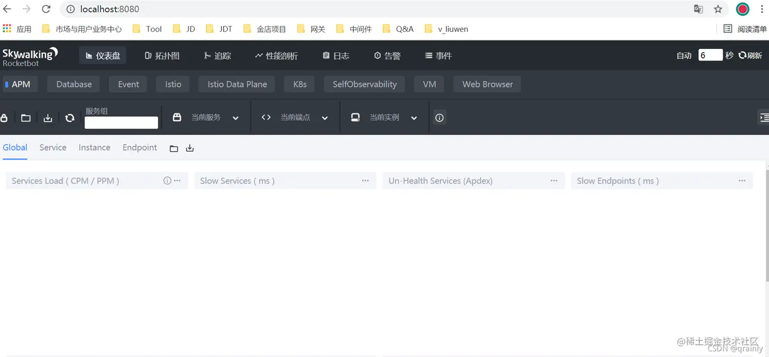Select the Istio dashboard tab
The width and height of the screenshot is (769, 357).
[173, 84]
